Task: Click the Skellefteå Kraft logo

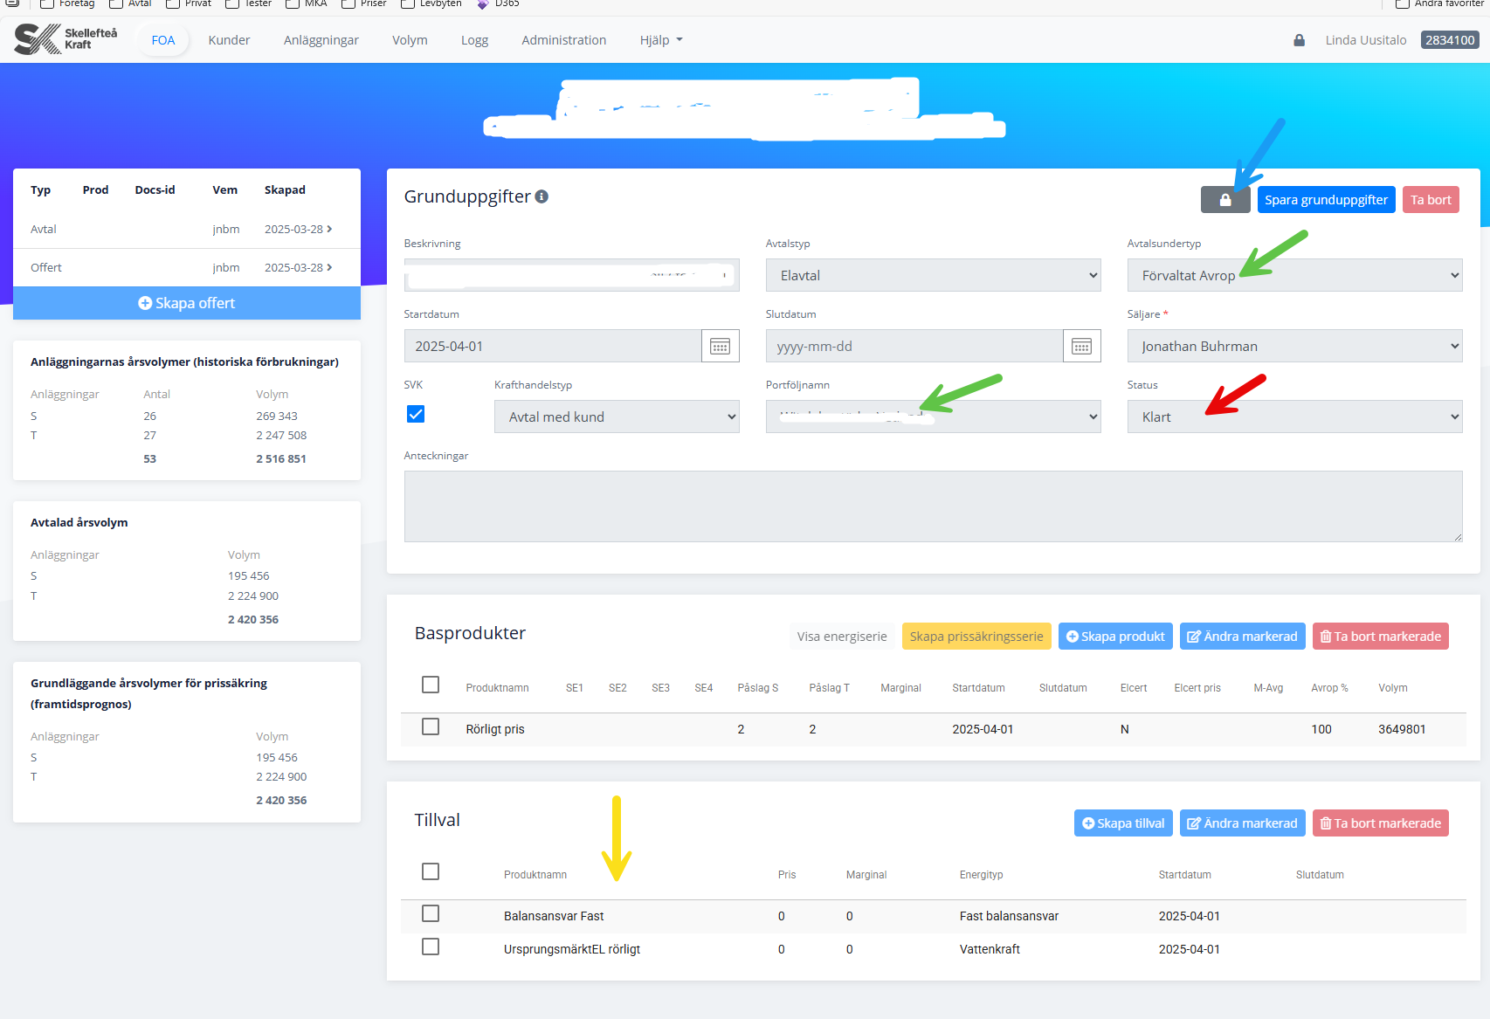Action: point(66,39)
